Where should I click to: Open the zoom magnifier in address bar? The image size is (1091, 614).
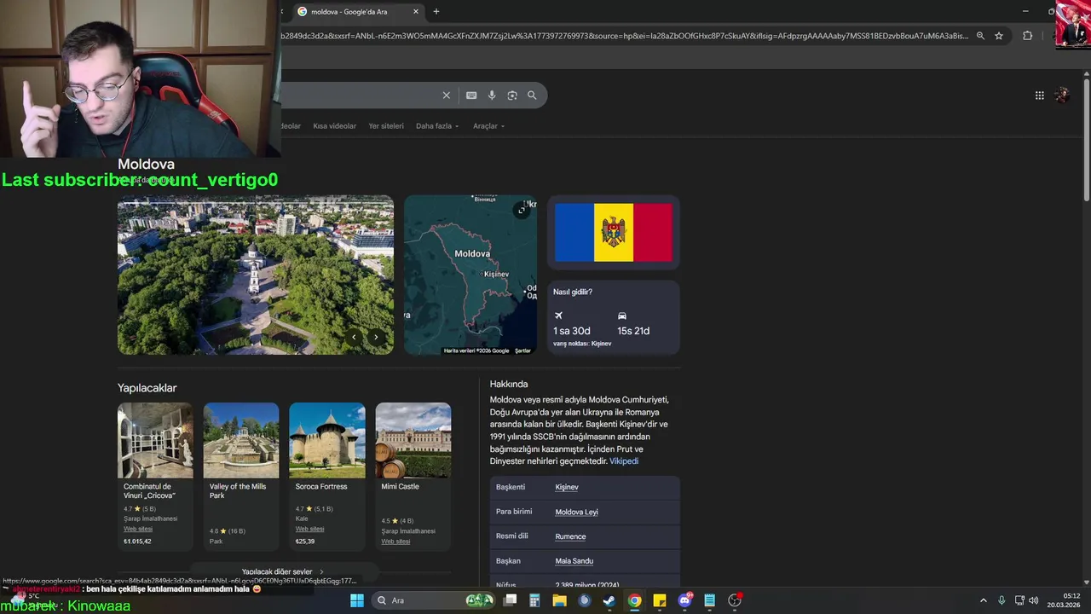point(980,36)
